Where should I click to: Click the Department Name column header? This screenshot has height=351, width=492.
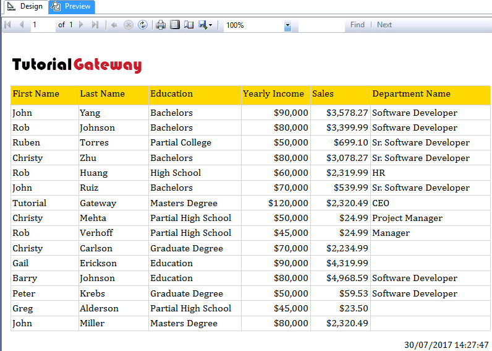(x=430, y=94)
